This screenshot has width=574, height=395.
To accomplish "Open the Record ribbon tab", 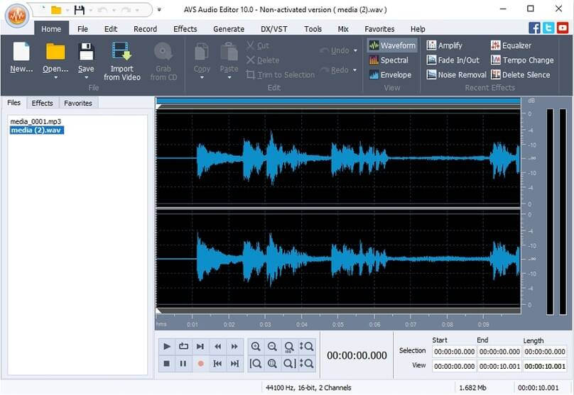I will click(x=146, y=29).
